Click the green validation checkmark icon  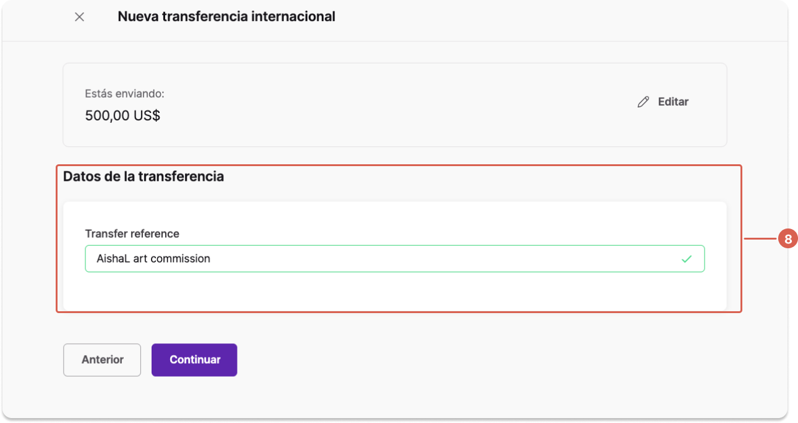click(686, 259)
